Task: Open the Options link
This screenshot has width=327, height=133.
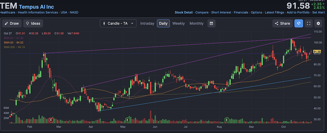Action: tap(256, 12)
